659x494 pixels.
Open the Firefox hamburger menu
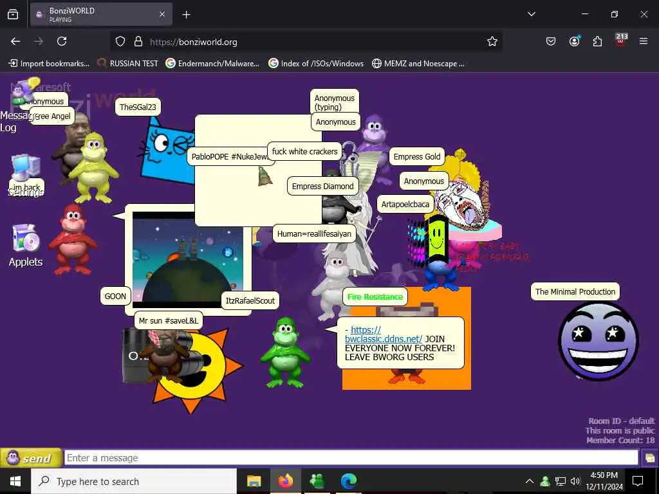coord(644,42)
